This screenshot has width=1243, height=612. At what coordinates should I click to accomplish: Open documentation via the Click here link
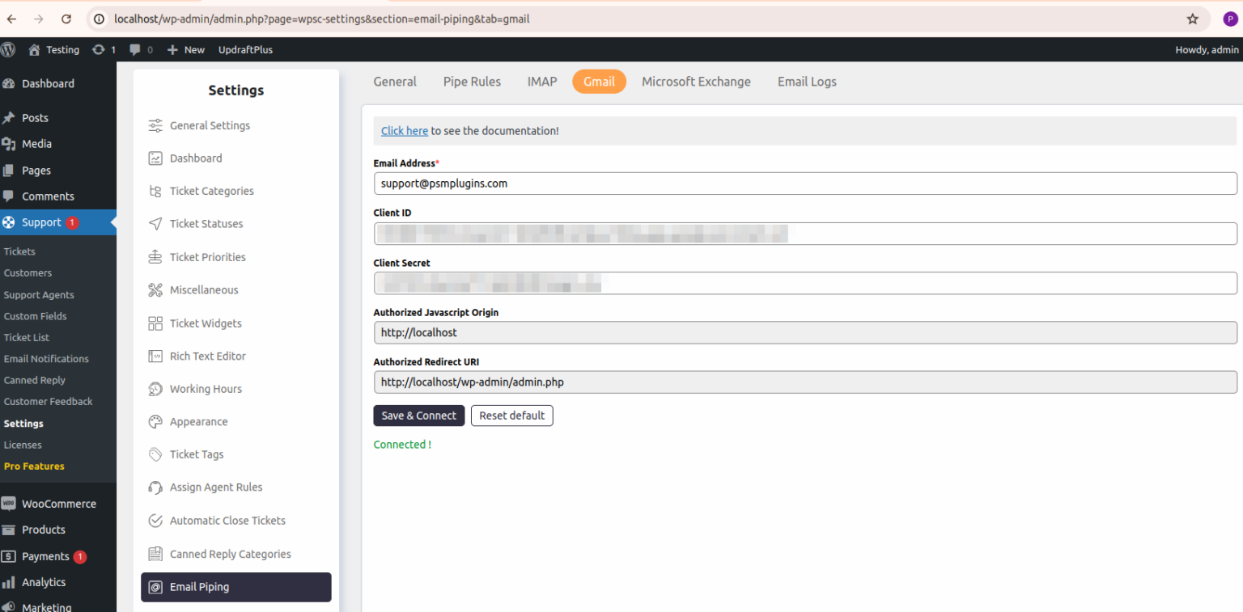[404, 130]
